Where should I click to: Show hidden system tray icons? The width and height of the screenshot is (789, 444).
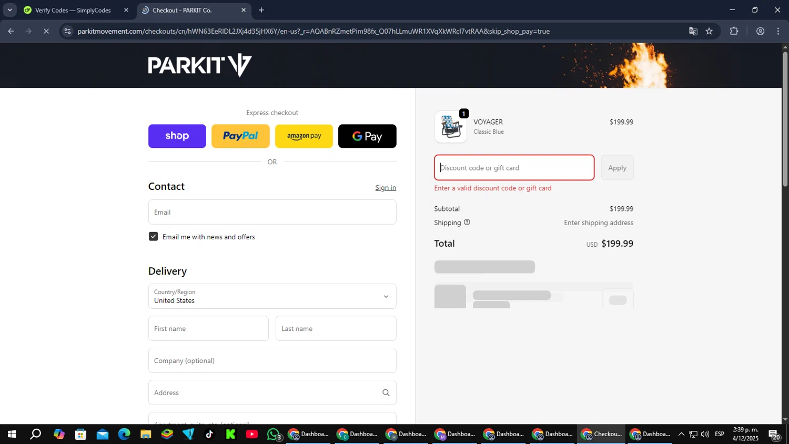coord(681,434)
